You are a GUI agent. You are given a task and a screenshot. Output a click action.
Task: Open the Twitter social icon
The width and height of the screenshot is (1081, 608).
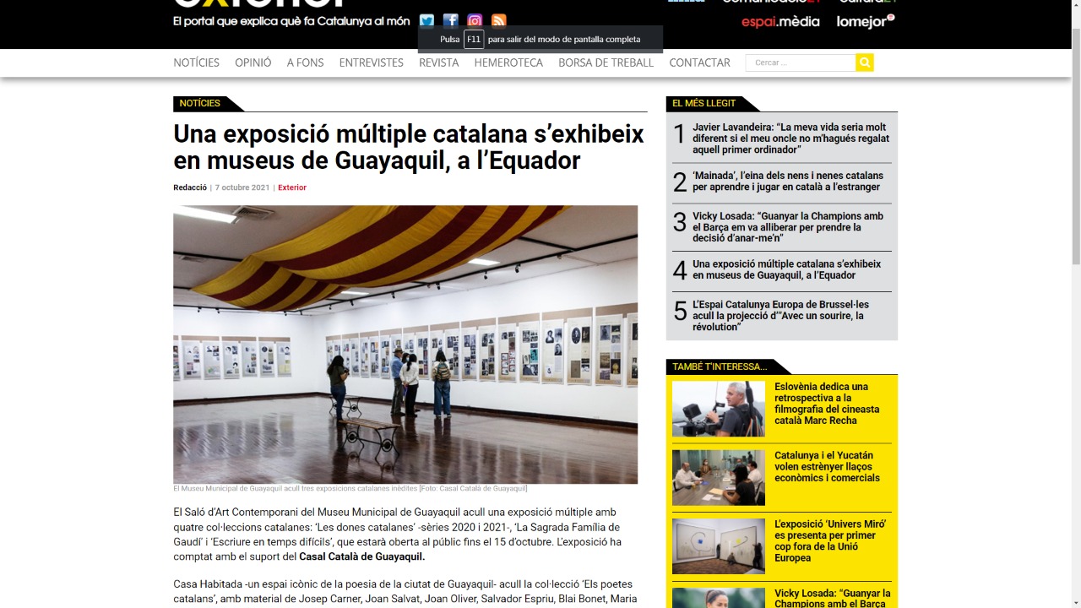(x=426, y=21)
